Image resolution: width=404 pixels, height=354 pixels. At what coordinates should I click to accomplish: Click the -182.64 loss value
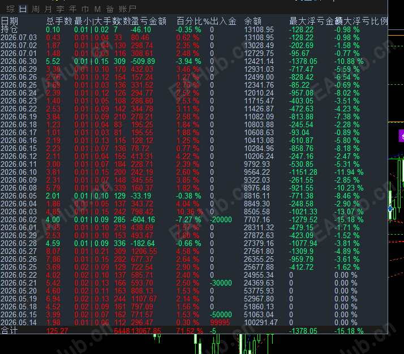pyautogui.click(x=143, y=244)
